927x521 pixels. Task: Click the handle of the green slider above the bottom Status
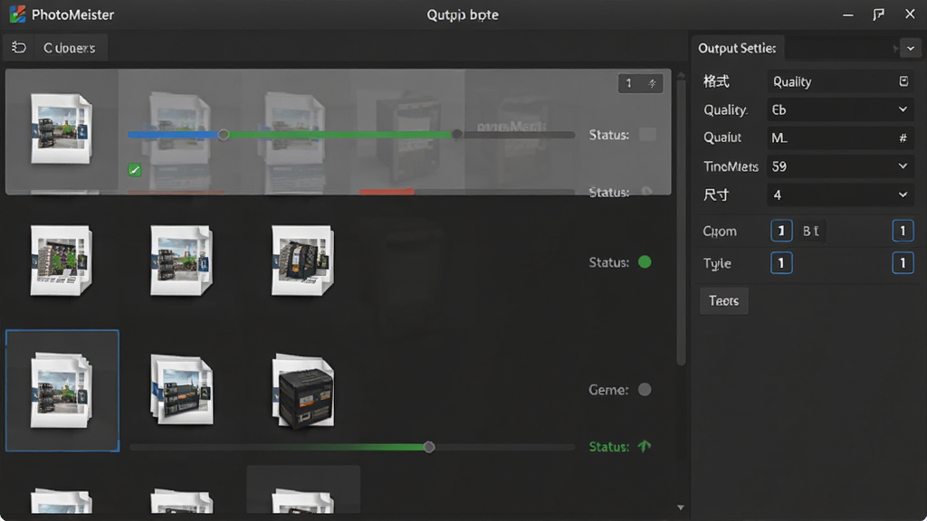[x=429, y=447]
